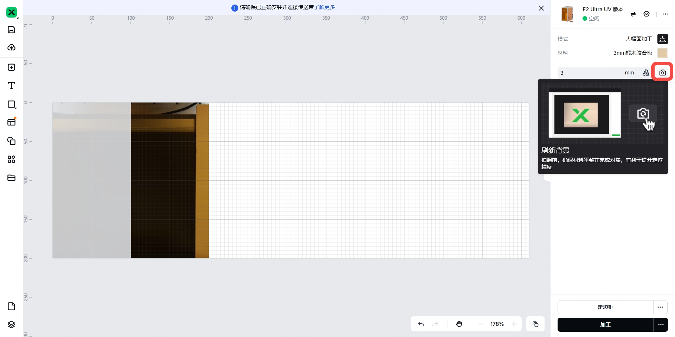Switch device using the swap arrows icon
Image resolution: width=675 pixels, height=337 pixels.
point(633,14)
